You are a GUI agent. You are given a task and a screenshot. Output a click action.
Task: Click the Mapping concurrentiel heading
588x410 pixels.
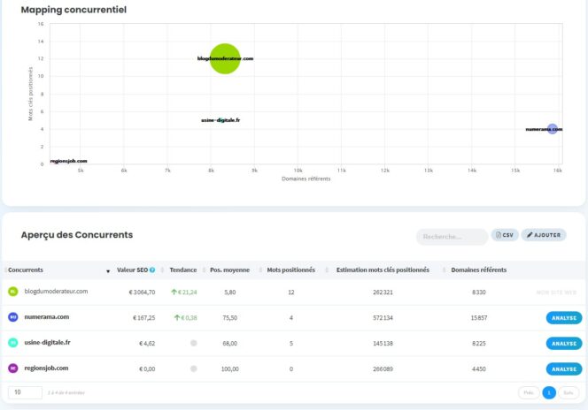pos(73,10)
